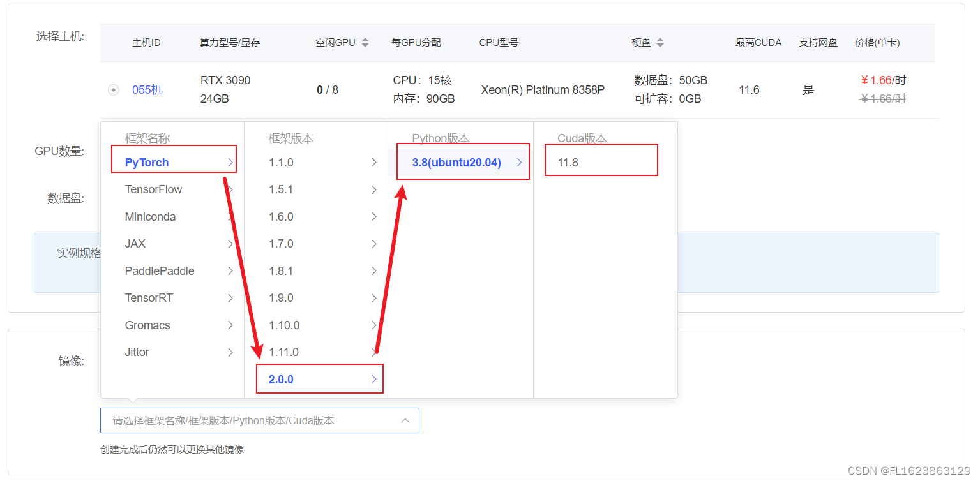Select JAX framework

[172, 244]
